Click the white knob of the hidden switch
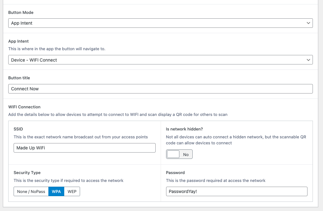Image resolution: width=323 pixels, height=211 pixels. (x=173, y=154)
